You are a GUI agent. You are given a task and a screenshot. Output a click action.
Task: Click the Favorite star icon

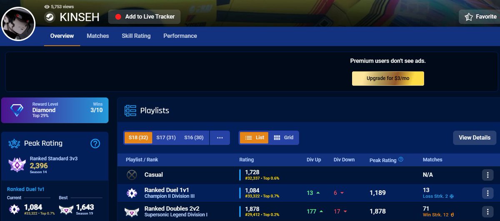click(x=469, y=17)
